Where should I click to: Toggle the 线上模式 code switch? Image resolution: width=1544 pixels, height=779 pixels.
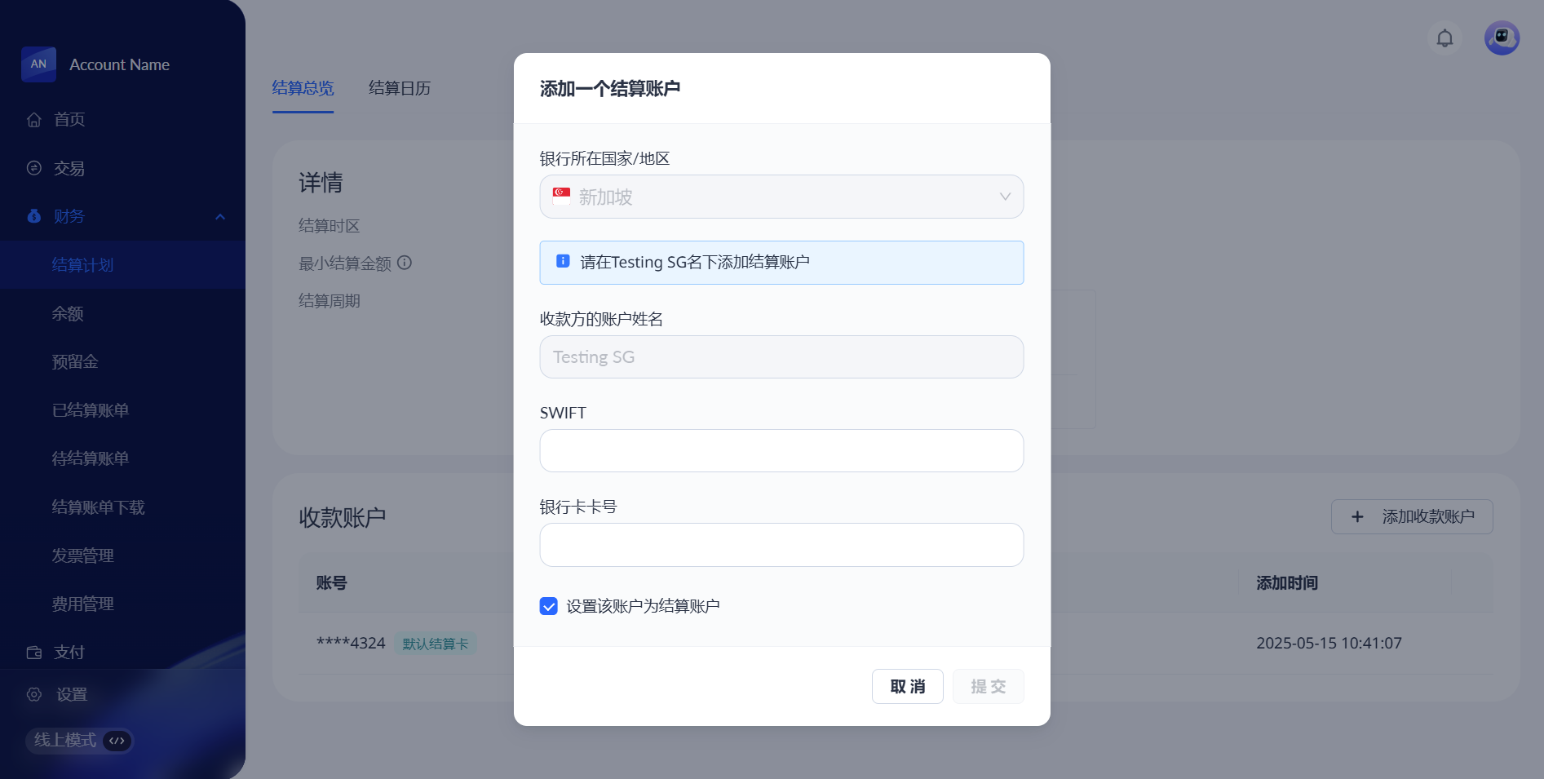tap(117, 741)
